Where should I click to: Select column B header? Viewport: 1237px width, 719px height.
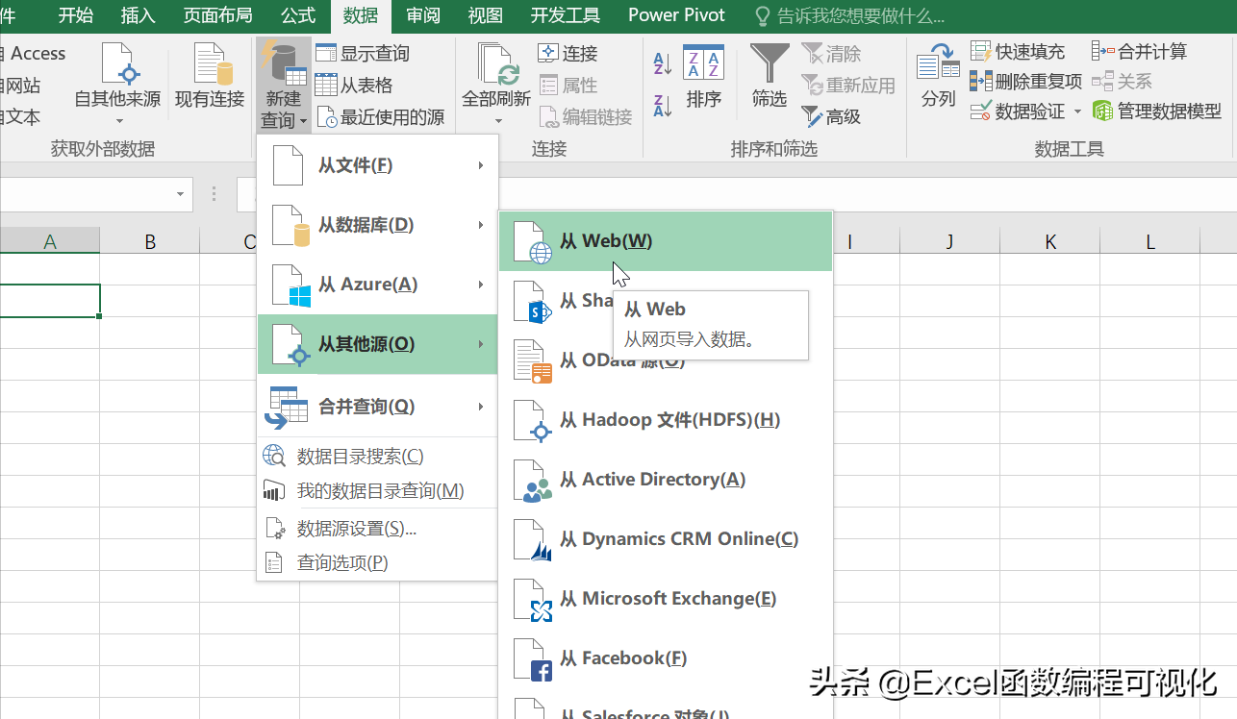(x=150, y=241)
